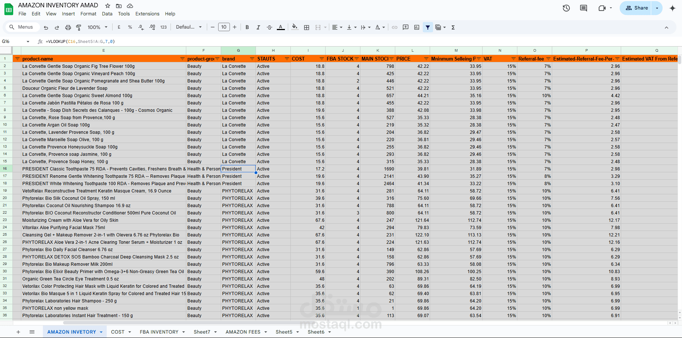The width and height of the screenshot is (682, 338).
Task: Click the Undo arrow icon
Action: click(46, 27)
